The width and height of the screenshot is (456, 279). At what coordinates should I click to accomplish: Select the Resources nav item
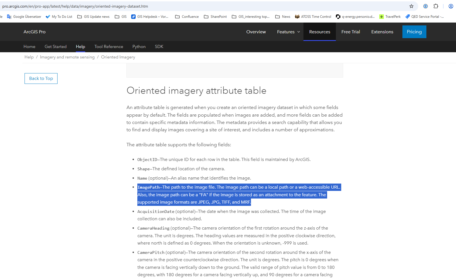click(320, 32)
